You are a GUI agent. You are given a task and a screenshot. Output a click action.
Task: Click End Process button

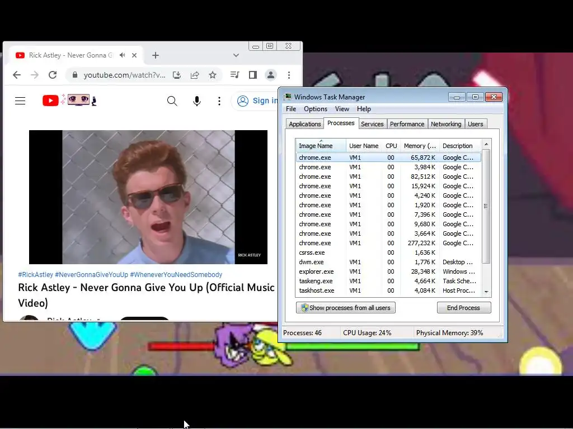pyautogui.click(x=464, y=308)
